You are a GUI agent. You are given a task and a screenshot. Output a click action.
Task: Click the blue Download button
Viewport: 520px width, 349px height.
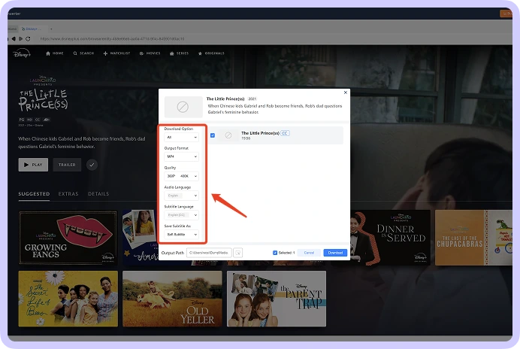335,253
